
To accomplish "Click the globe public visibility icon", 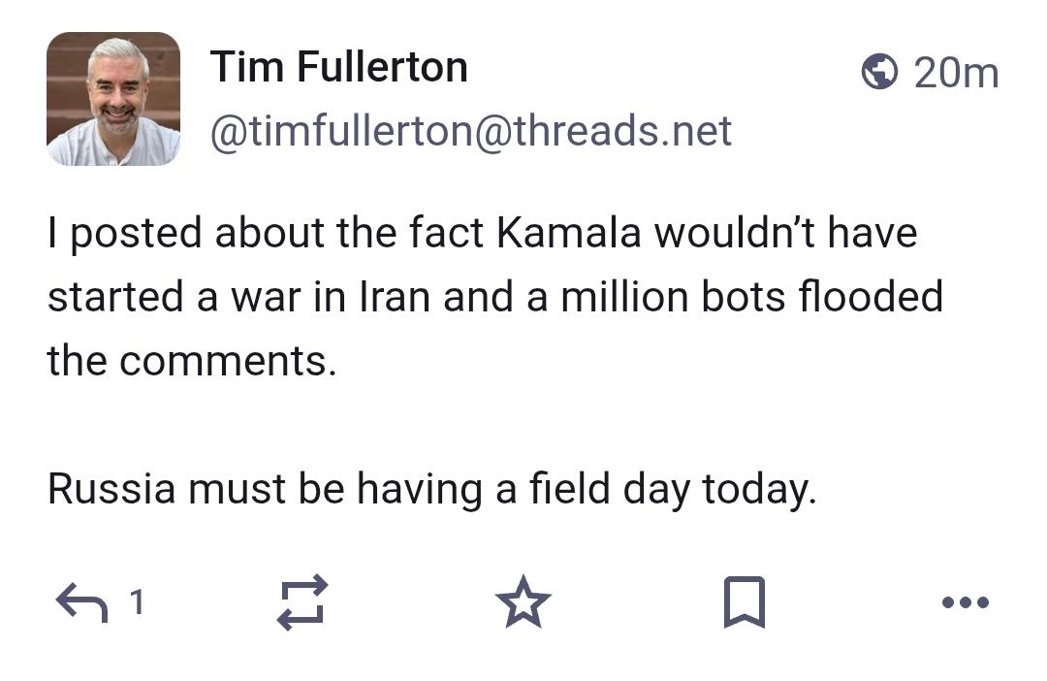I will pos(879,73).
